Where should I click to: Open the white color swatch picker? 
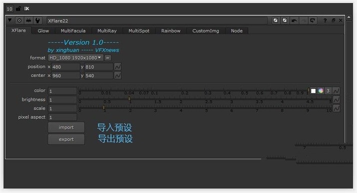click(313, 91)
